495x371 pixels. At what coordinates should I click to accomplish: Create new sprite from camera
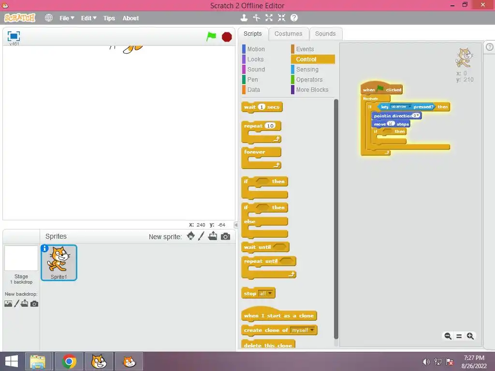225,236
